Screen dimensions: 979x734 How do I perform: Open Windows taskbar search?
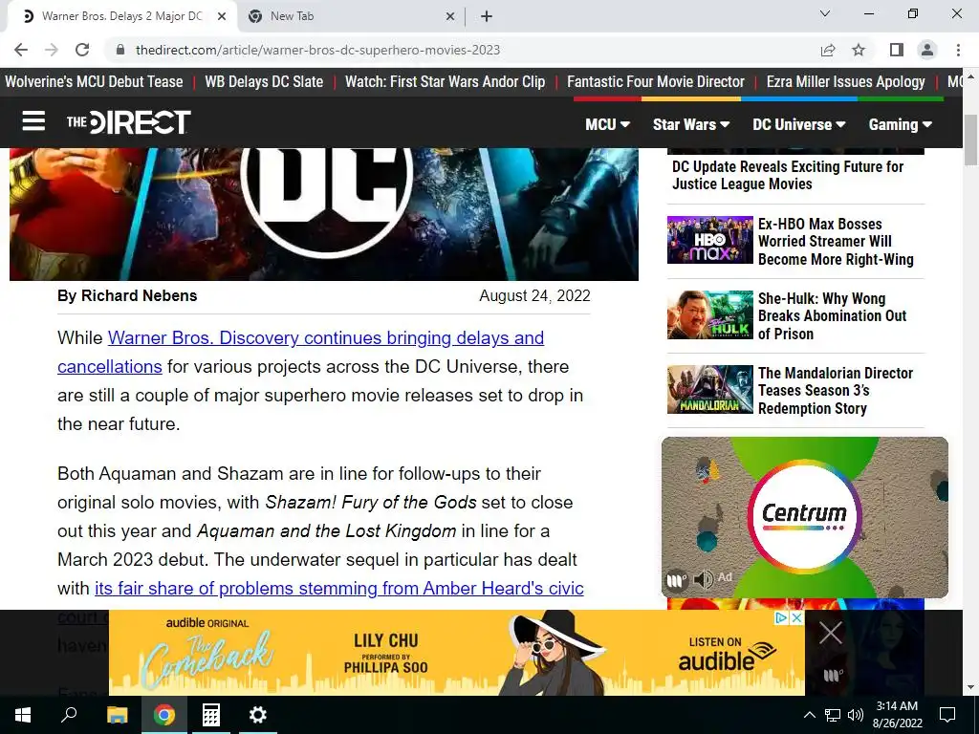tap(69, 715)
